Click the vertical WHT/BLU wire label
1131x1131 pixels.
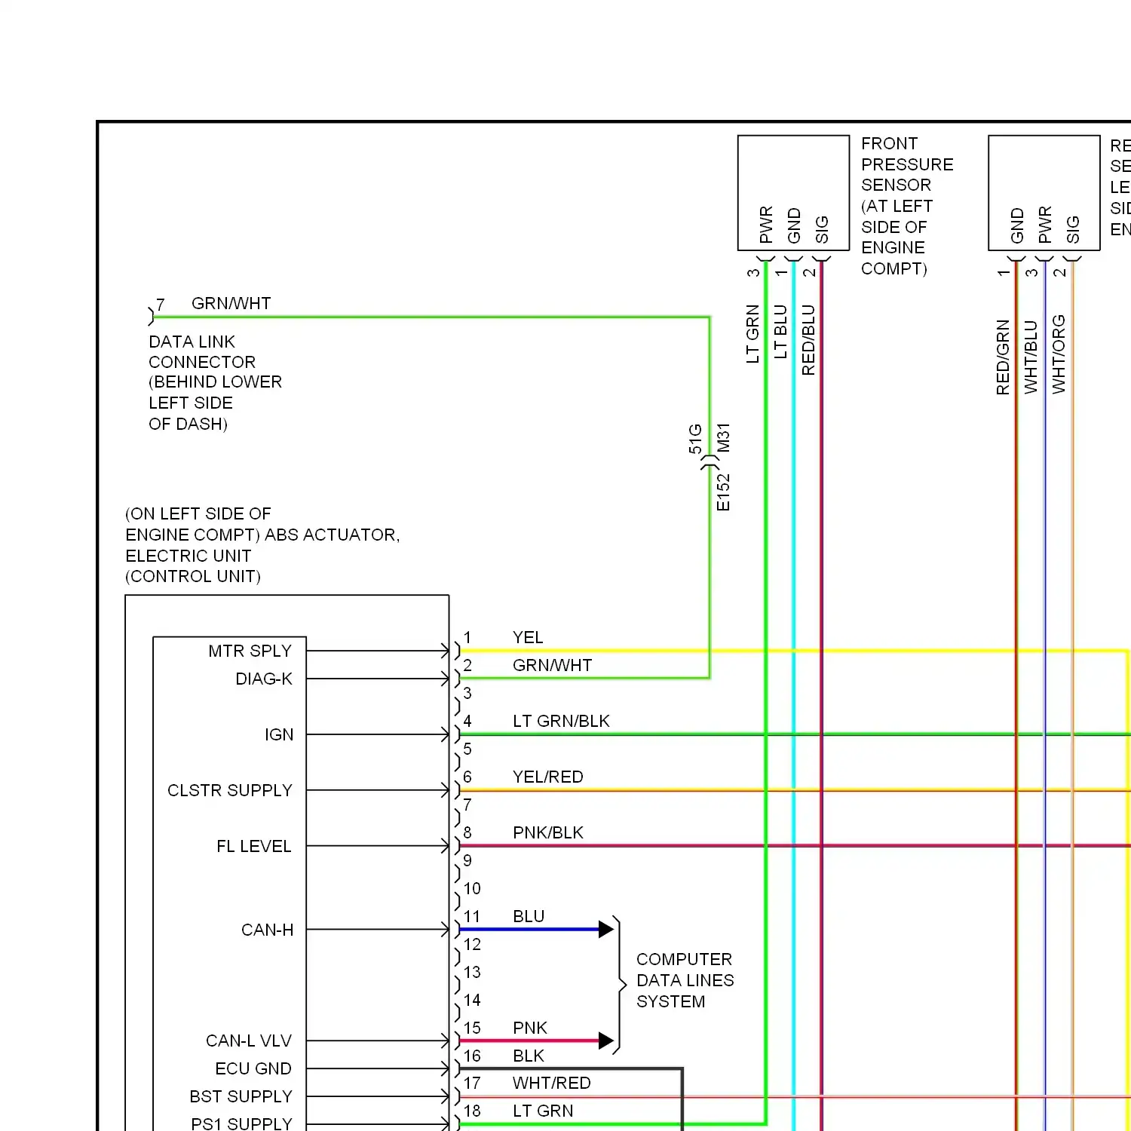click(x=1031, y=357)
